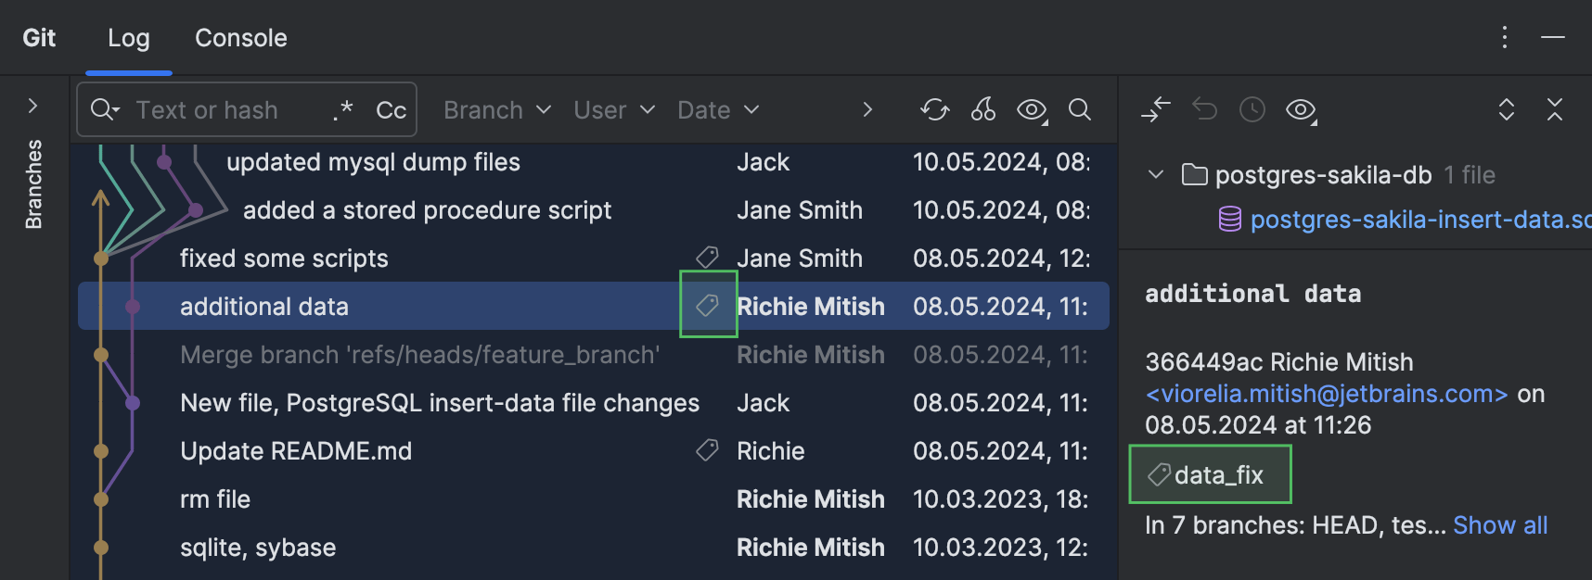Click the history clock icon

coord(1252,109)
